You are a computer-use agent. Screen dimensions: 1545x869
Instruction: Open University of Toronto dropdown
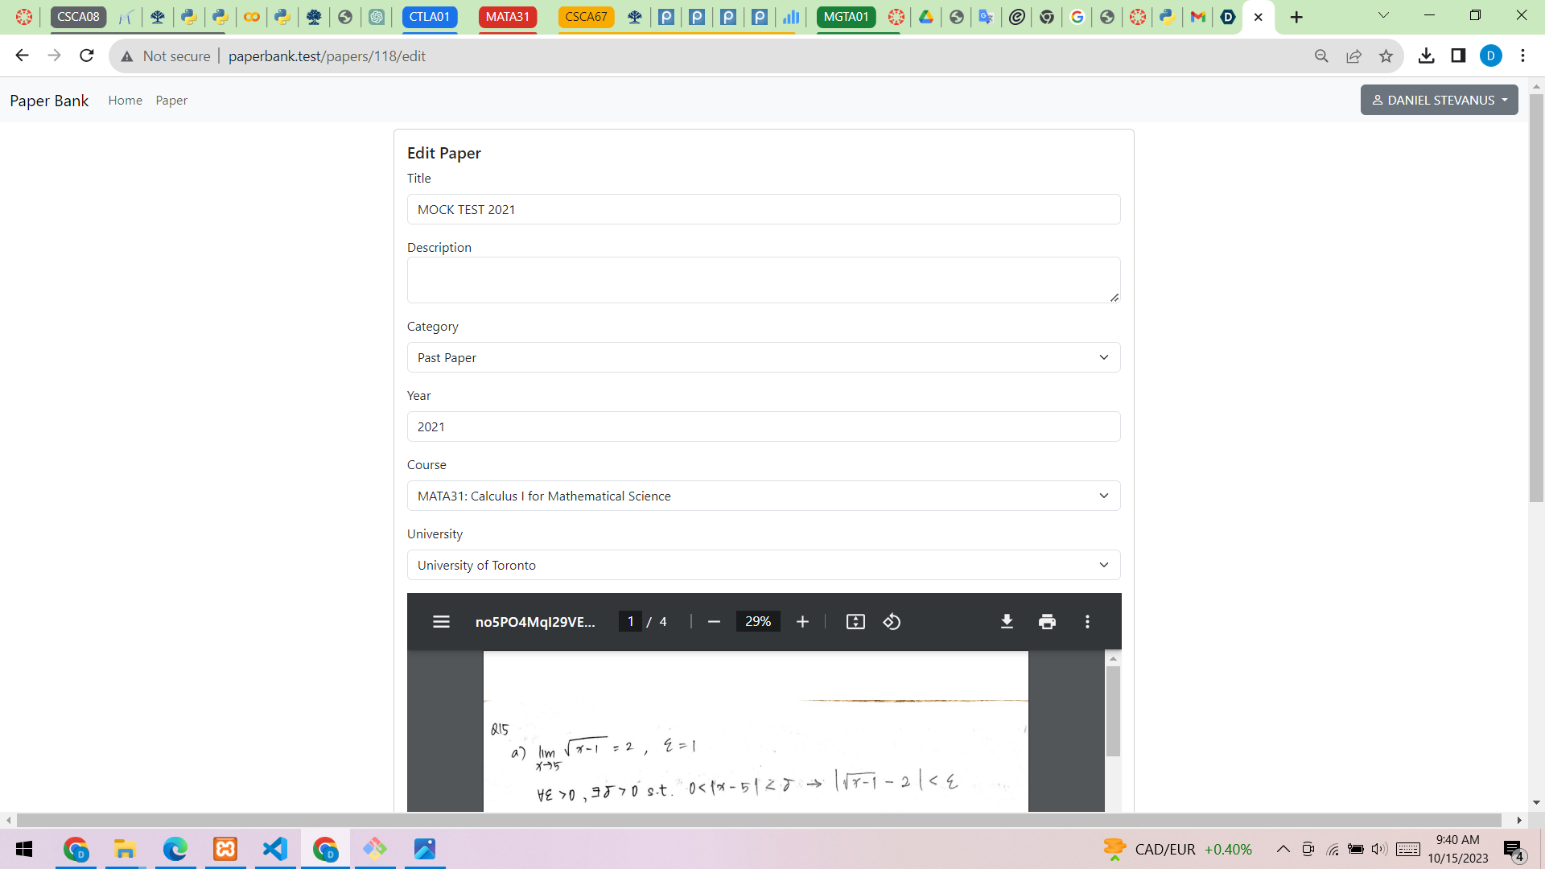[x=763, y=565]
